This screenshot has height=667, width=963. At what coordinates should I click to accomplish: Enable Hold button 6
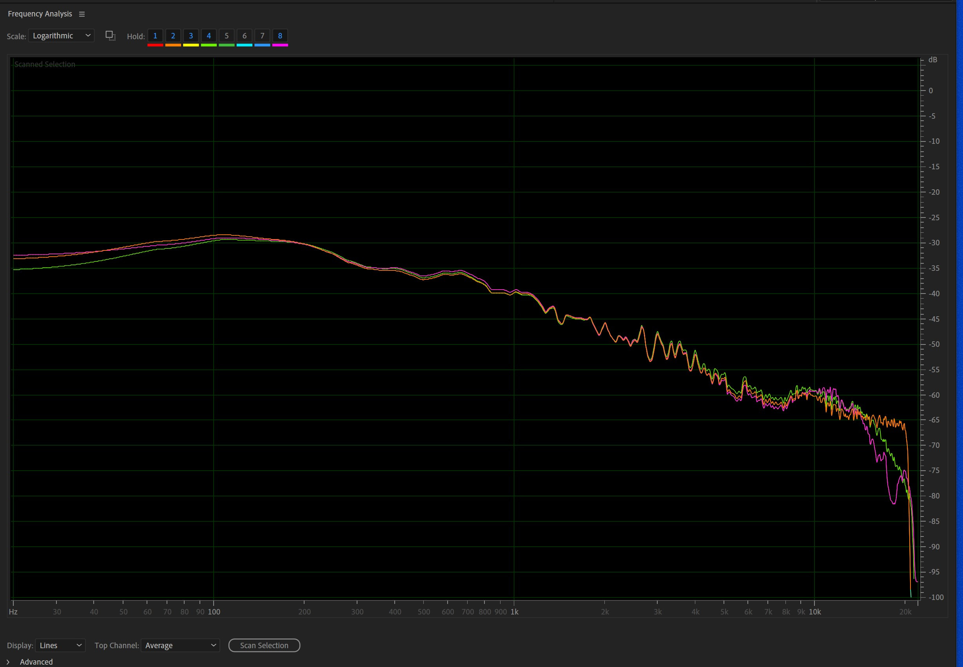245,36
